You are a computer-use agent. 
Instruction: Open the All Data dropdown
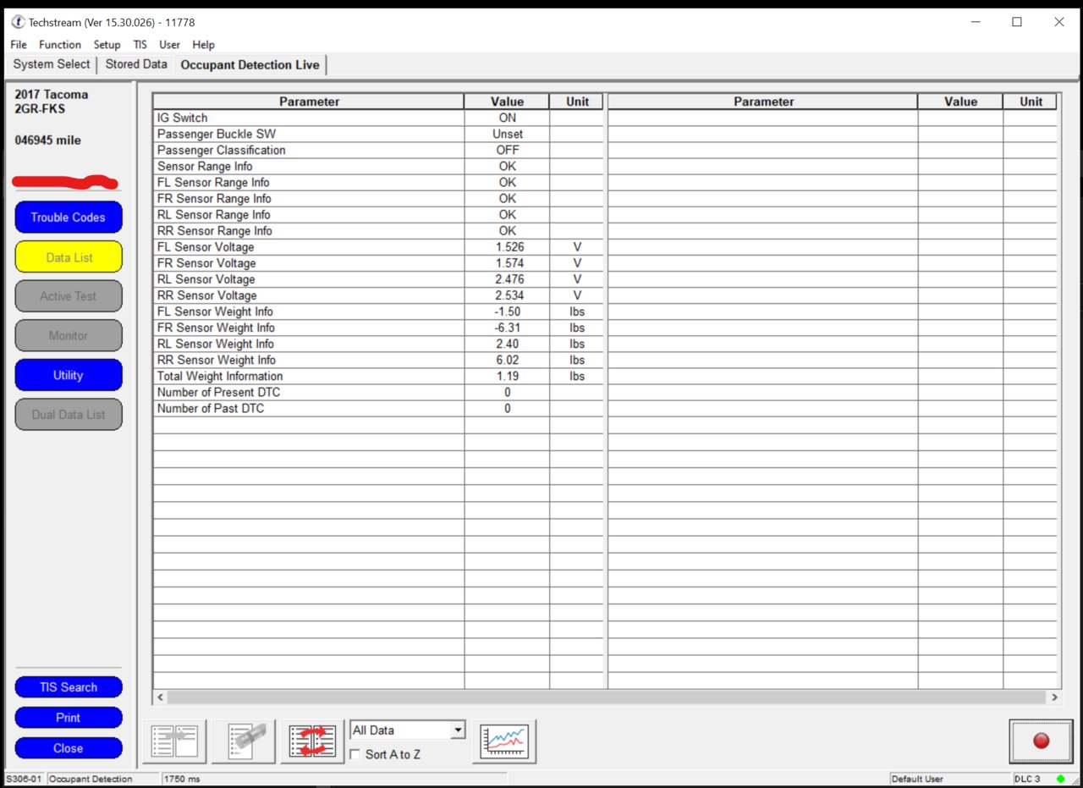pos(408,730)
